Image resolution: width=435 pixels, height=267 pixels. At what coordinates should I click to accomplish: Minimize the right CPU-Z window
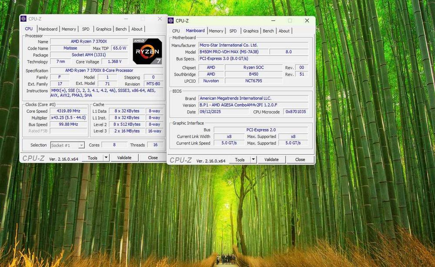coord(273,20)
